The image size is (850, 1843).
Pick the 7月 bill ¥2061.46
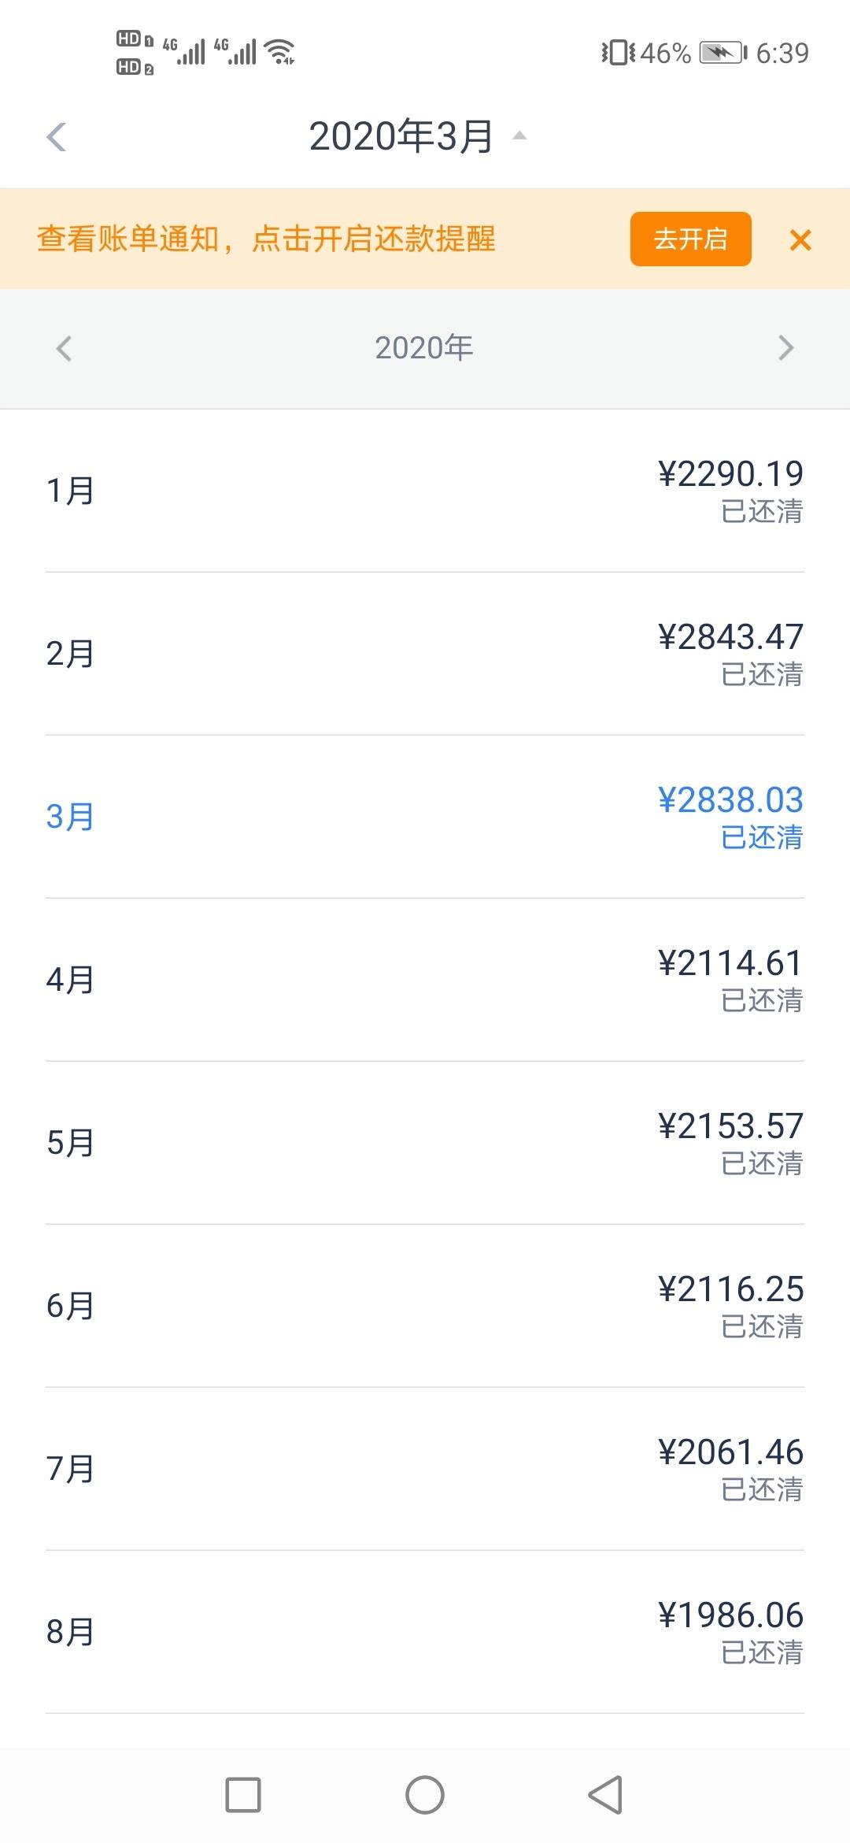click(x=425, y=1469)
